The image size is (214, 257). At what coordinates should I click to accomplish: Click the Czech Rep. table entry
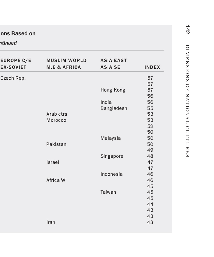13,78
